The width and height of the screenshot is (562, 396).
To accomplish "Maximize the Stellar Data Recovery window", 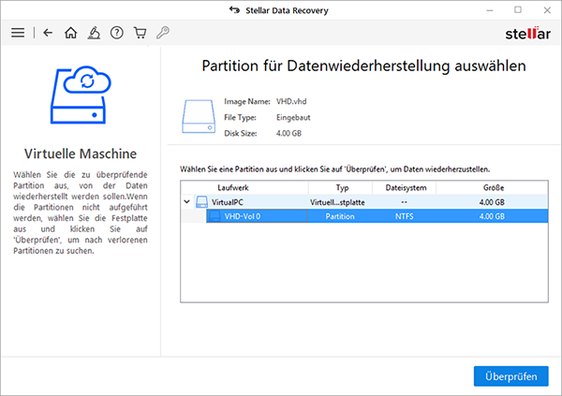I will (519, 9).
